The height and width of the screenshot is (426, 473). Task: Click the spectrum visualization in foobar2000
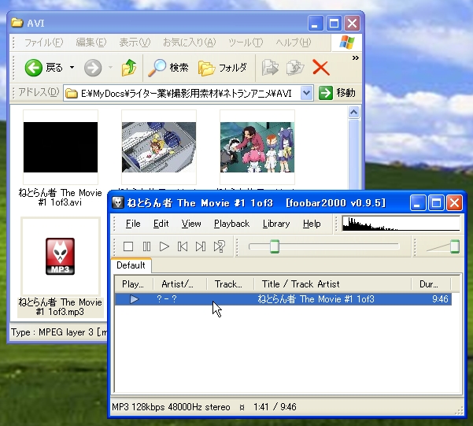401,224
